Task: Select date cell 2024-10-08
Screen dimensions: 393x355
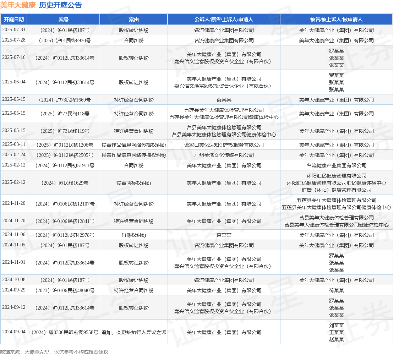Action: 14,279
